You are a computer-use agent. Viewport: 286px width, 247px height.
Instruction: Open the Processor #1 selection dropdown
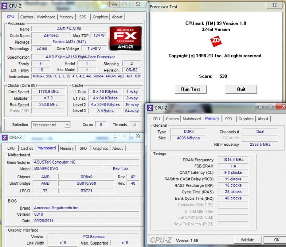pos(51,125)
